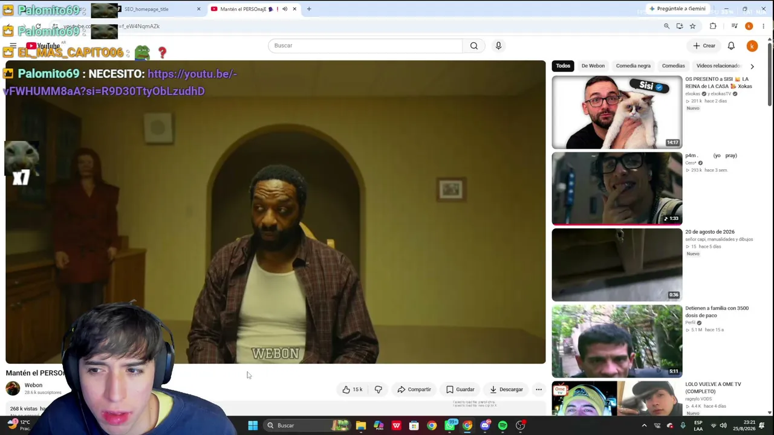The width and height of the screenshot is (774, 435).
Task: Select the Comedia negra filter chip
Action: [x=633, y=66]
